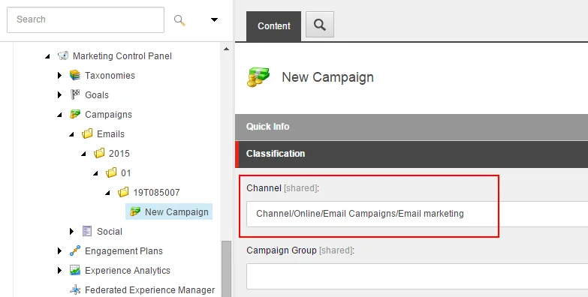Select the 2015 folder label

[x=119, y=153]
